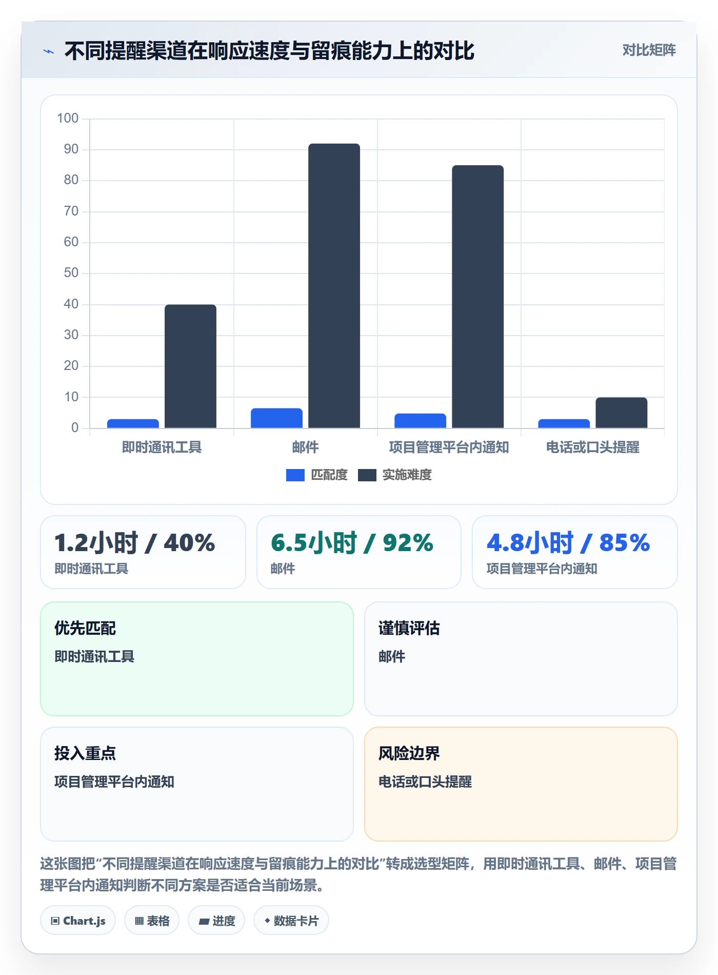Image resolution: width=718 pixels, height=975 pixels.
Task: Click the 匹配度 legend text
Action: (329, 475)
